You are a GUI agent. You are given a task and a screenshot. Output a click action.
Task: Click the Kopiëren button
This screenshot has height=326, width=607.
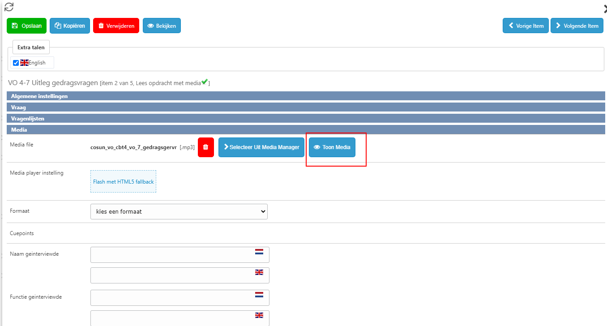(70, 26)
